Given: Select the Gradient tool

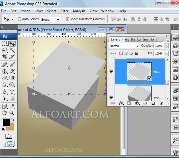Looking at the screenshot, I should click(12, 78).
